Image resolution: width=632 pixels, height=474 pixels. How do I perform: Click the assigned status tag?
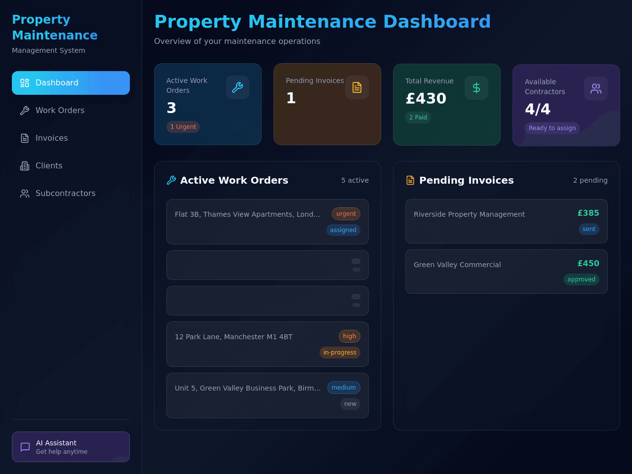(343, 230)
